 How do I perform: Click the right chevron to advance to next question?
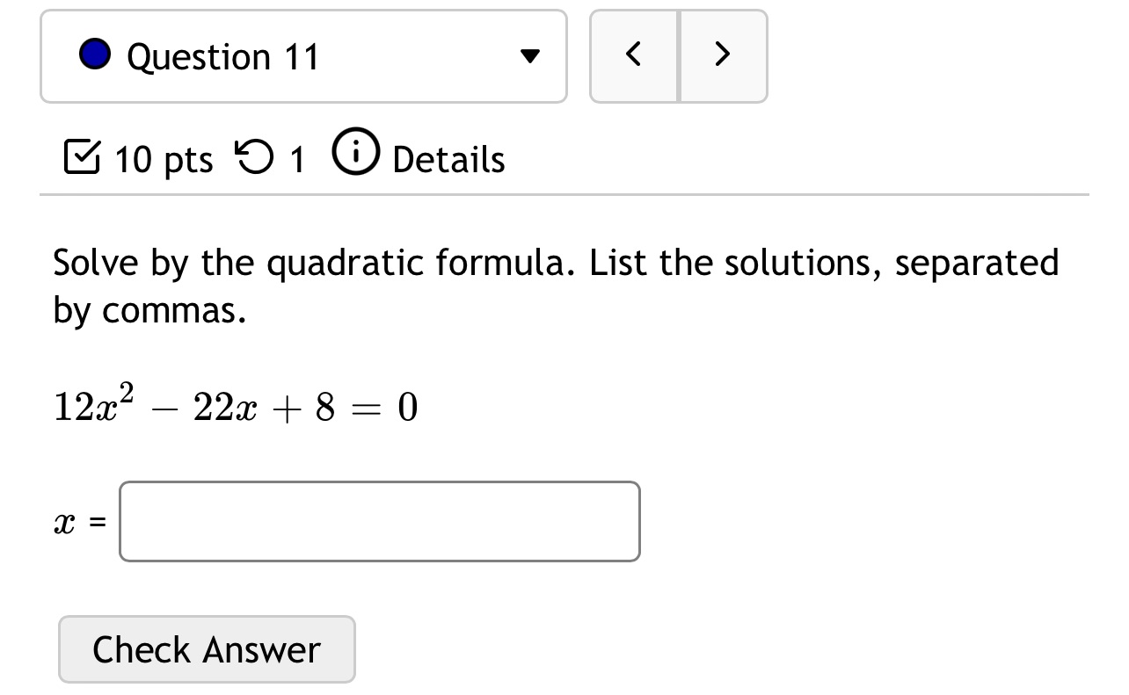point(723,54)
